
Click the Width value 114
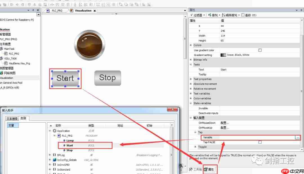point(260,36)
